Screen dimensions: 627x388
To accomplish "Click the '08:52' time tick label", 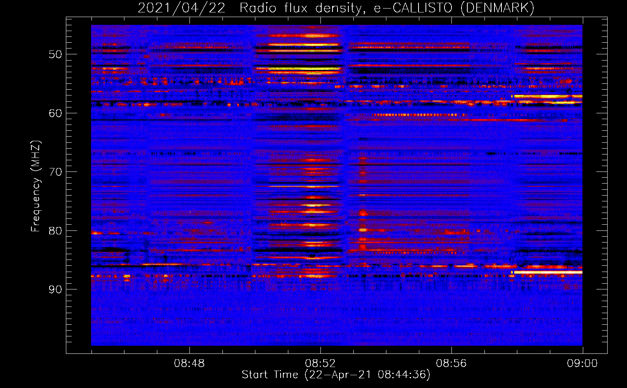I will tap(320, 364).
